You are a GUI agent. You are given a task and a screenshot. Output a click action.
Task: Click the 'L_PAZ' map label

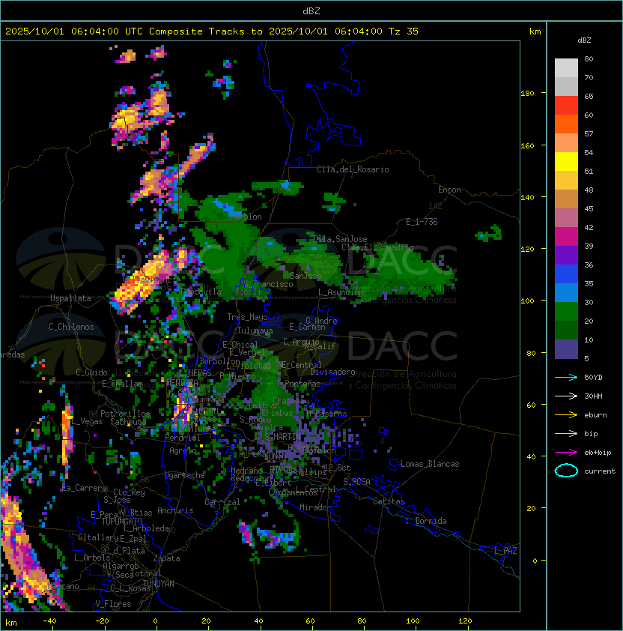(505, 551)
